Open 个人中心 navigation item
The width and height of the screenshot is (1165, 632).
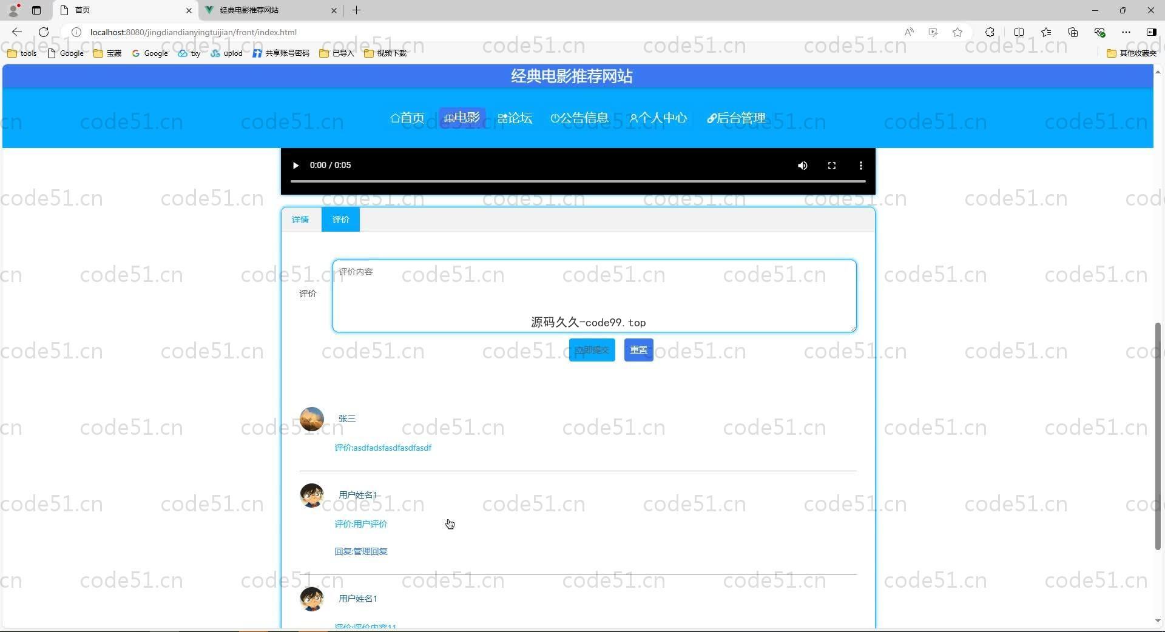[x=658, y=118]
